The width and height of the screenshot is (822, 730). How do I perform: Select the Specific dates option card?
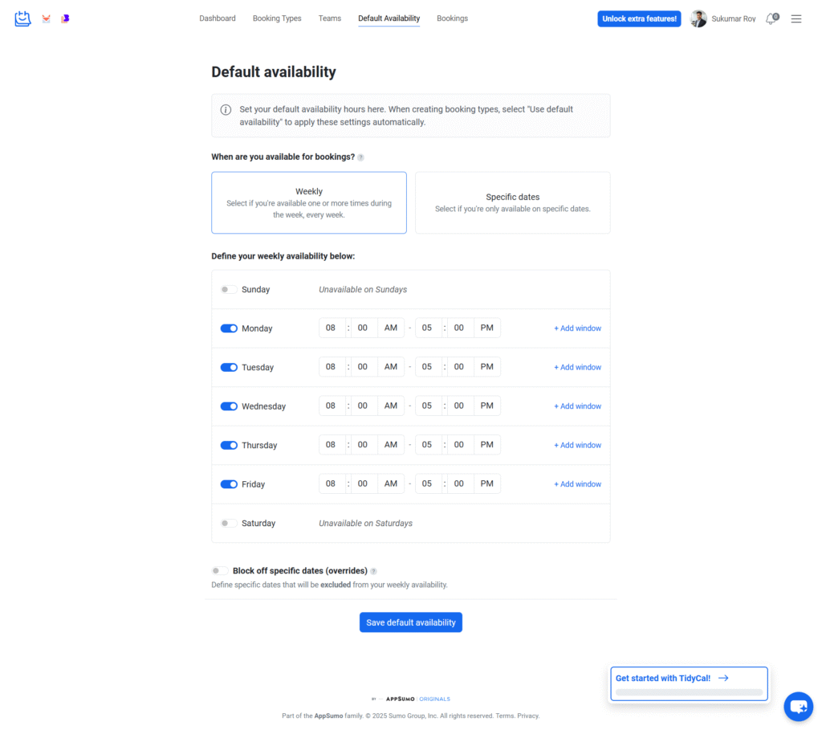(x=512, y=202)
